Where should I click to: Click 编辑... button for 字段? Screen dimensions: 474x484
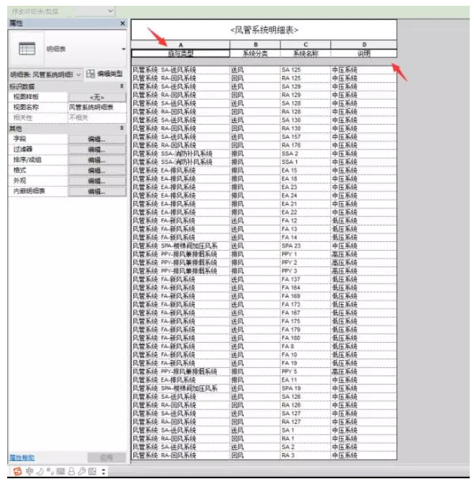pos(97,139)
